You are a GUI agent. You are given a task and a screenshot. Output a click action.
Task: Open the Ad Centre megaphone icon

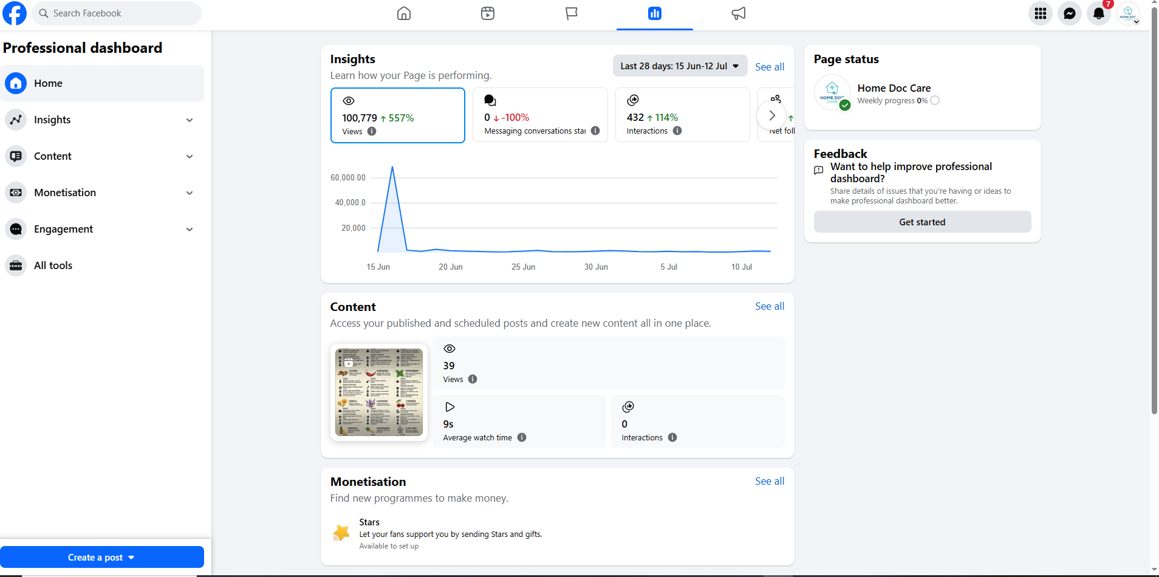coord(739,13)
